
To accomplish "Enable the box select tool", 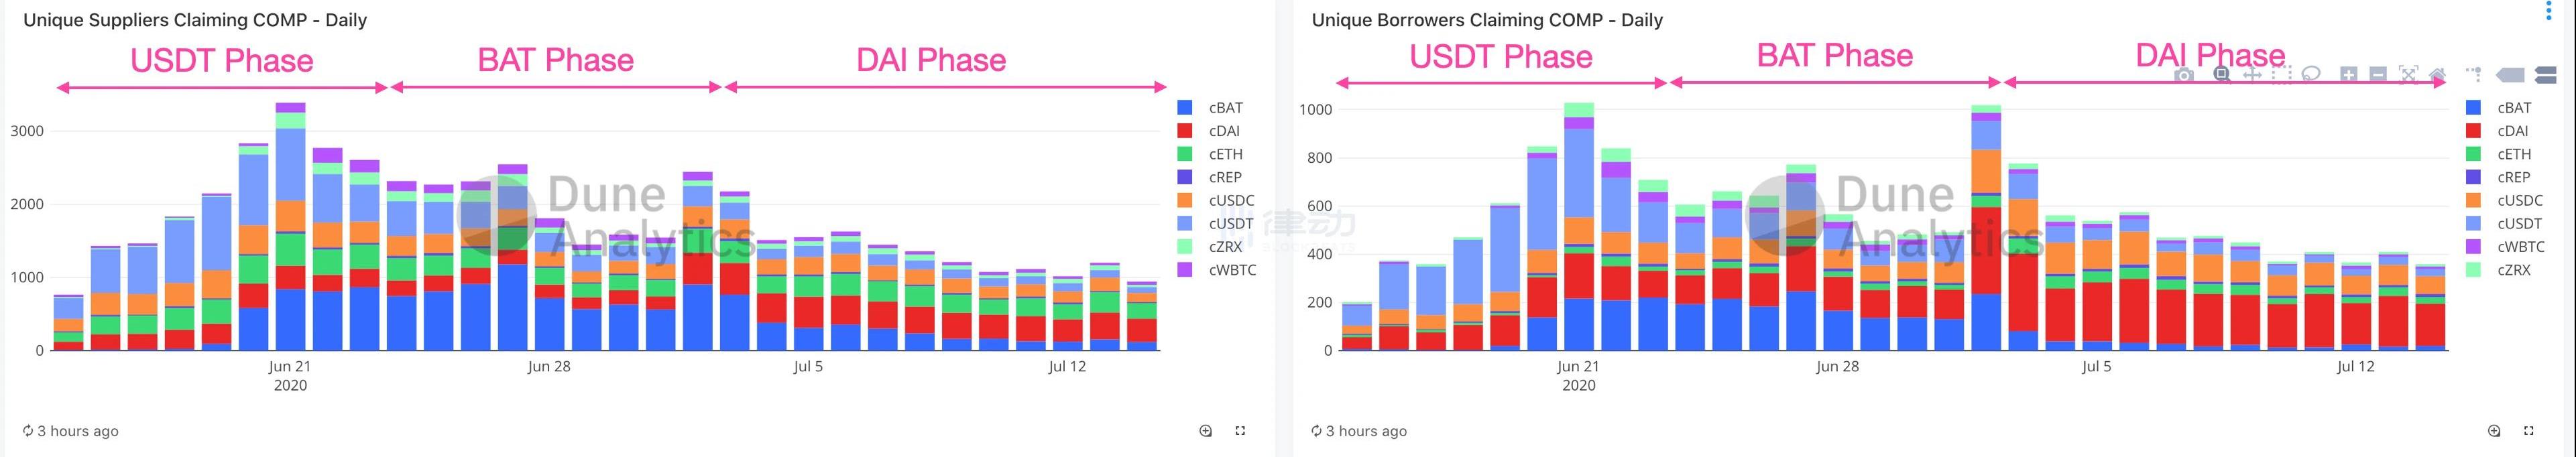I will [x=2281, y=75].
